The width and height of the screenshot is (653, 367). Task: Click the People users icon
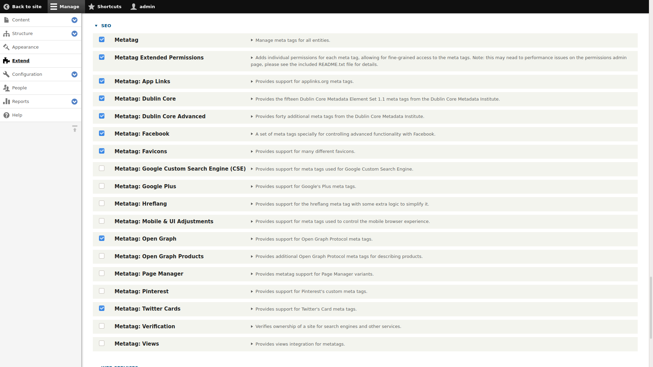tap(6, 88)
